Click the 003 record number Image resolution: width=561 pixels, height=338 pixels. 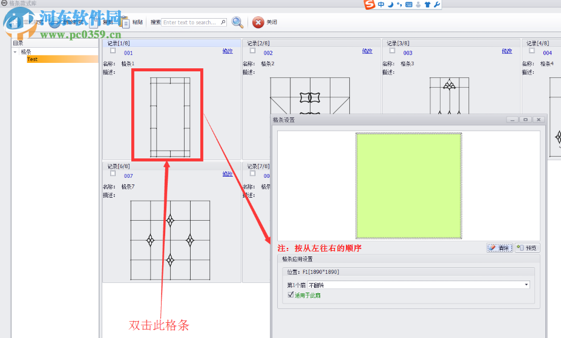click(408, 53)
